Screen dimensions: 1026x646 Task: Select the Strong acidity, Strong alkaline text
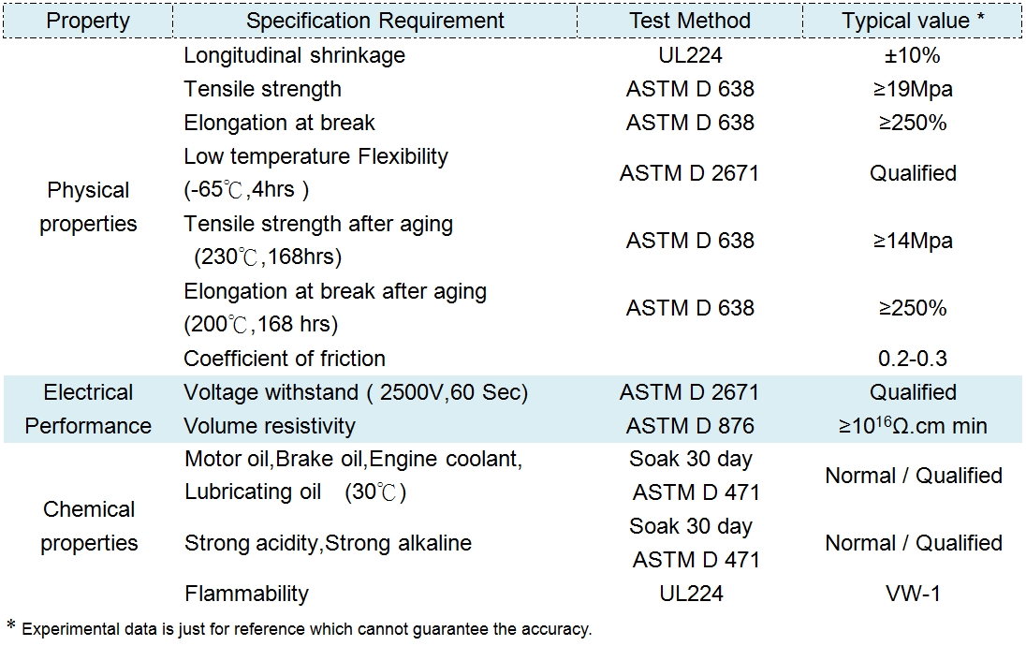328,543
